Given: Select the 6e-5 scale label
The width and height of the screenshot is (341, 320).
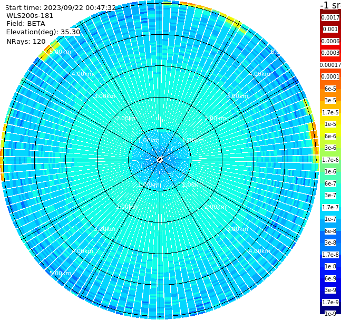Looking at the screenshot, I should 330,89.
